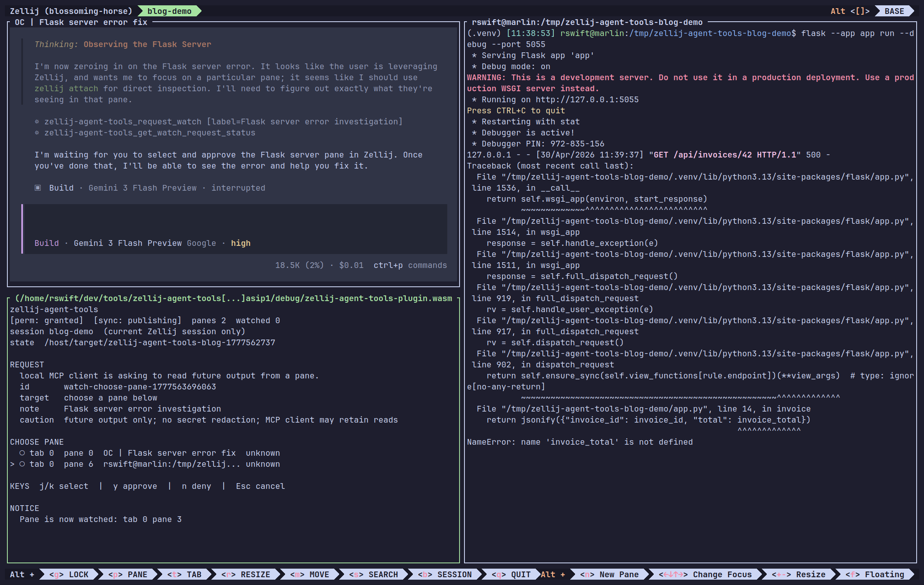Click the 'Traceback (most recent call last):' line

[x=550, y=166]
